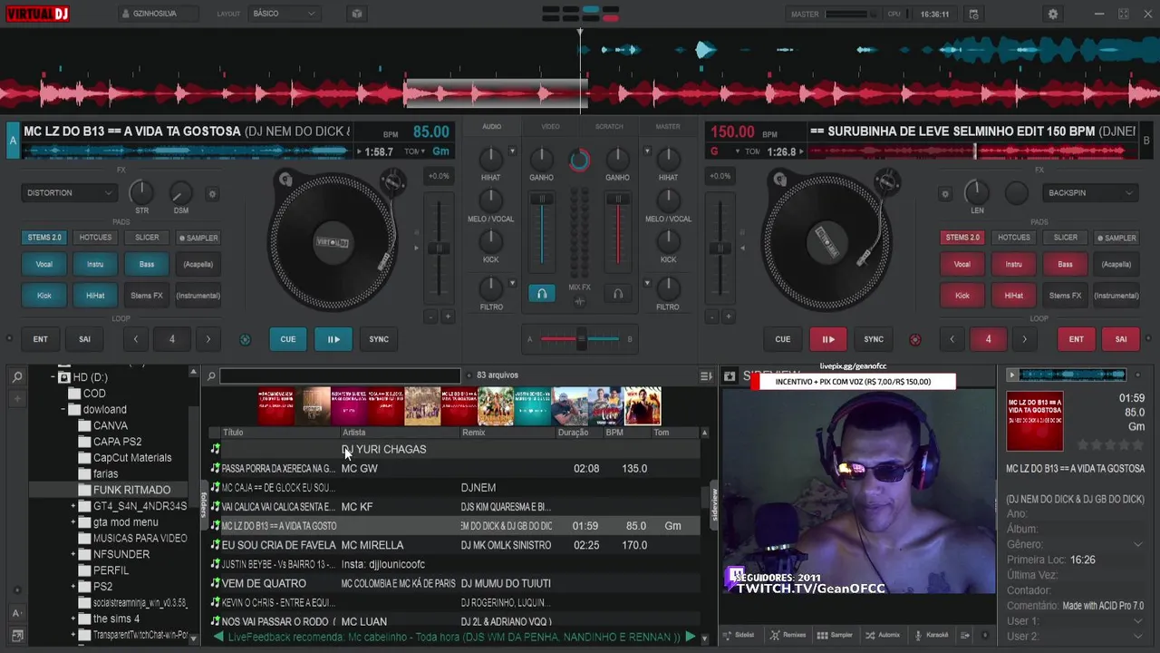Viewport: 1160px width, 653px height.
Task: Toggle left deck Instru stem pad
Action: point(95,264)
